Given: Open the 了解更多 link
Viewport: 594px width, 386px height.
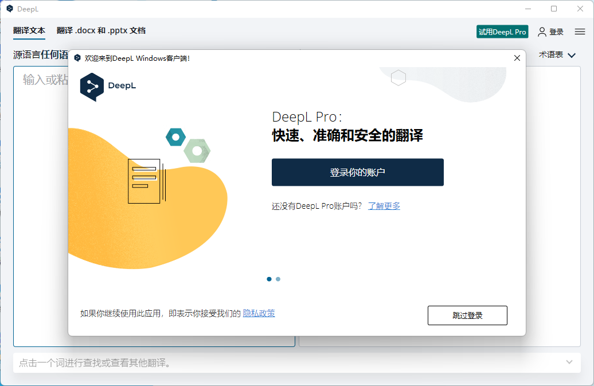Looking at the screenshot, I should [x=384, y=205].
